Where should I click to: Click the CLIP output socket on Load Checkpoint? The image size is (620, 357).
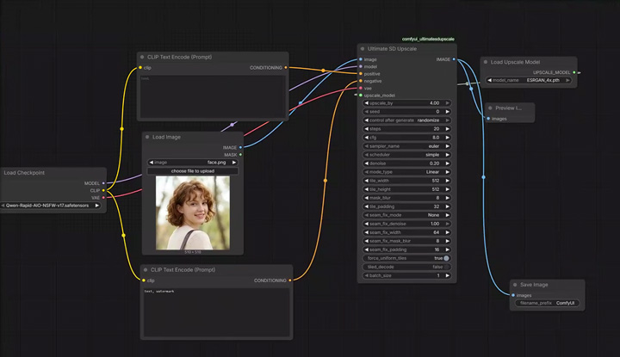pyautogui.click(x=103, y=190)
